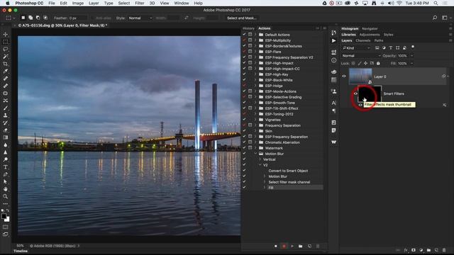Open the Image menu
The height and width of the screenshot is (255, 454).
click(x=77, y=3)
